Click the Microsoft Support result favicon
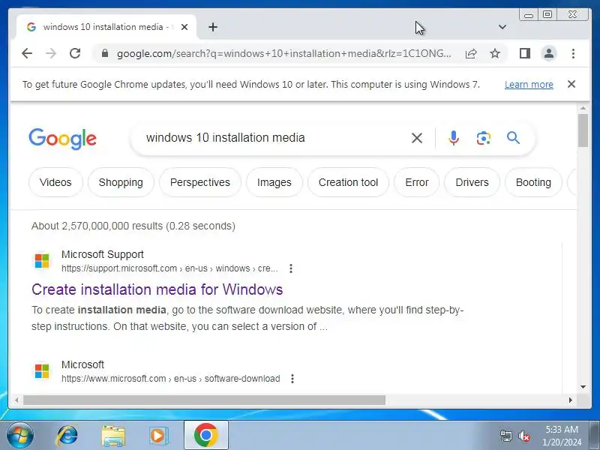 pyautogui.click(x=42, y=261)
